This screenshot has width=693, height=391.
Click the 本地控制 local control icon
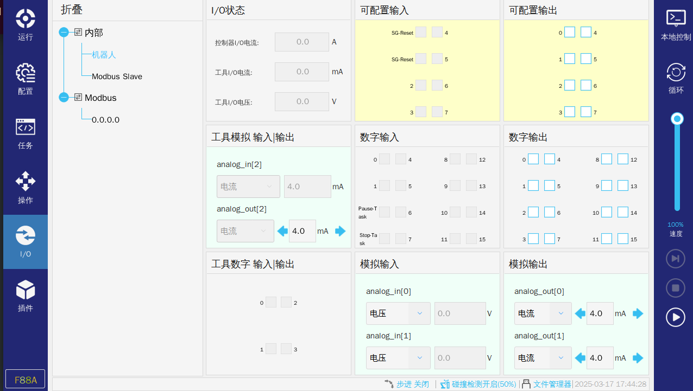click(676, 19)
